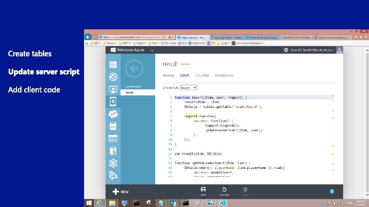Viewport: 369px width, 207px height.
Task: Open Media Services play icon in sidebar
Action: click(x=113, y=163)
